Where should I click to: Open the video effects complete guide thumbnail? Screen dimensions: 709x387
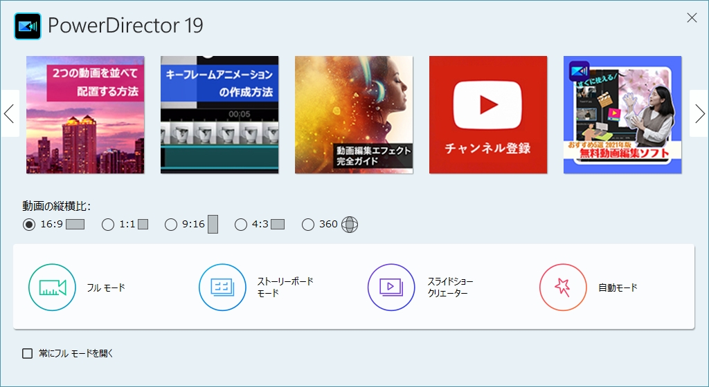(354, 115)
